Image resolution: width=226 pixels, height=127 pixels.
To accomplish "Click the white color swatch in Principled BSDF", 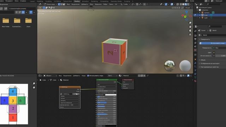I will click(111, 95).
